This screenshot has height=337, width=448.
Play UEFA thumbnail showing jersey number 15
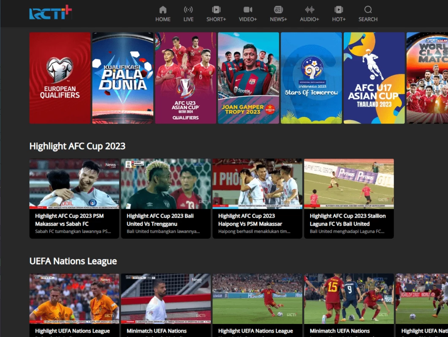point(349,299)
